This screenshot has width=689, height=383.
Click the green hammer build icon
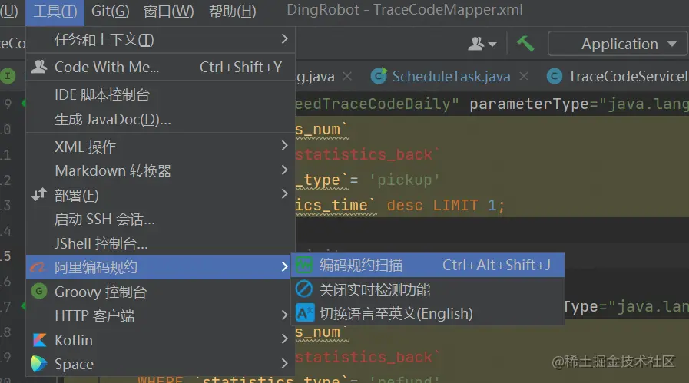525,44
